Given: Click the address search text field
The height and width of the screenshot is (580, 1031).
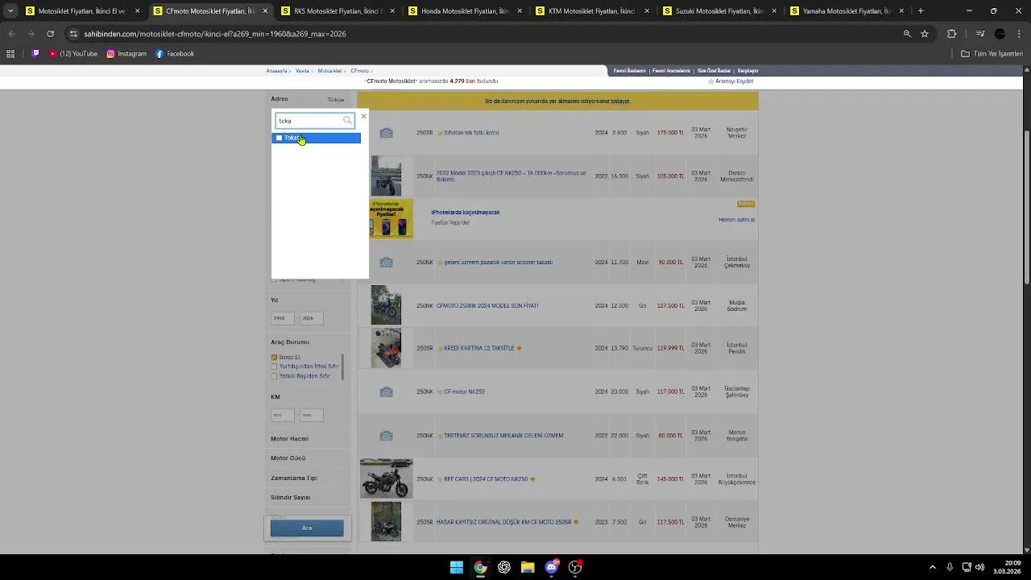Looking at the screenshot, I should click(310, 121).
